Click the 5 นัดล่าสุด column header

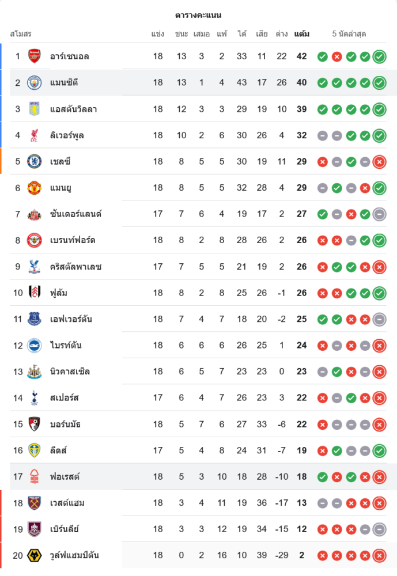point(349,34)
